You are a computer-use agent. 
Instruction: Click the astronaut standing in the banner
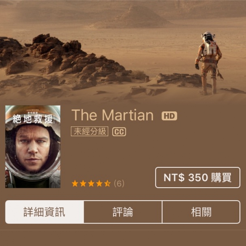click(208, 63)
